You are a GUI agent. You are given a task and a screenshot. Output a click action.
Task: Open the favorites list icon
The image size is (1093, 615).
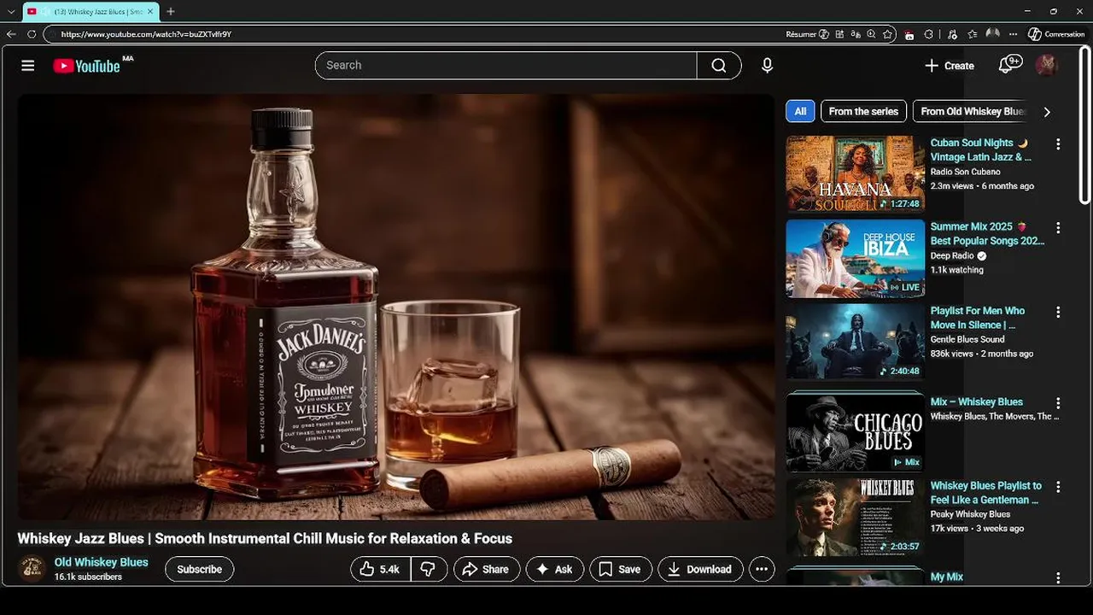pyautogui.click(x=973, y=34)
